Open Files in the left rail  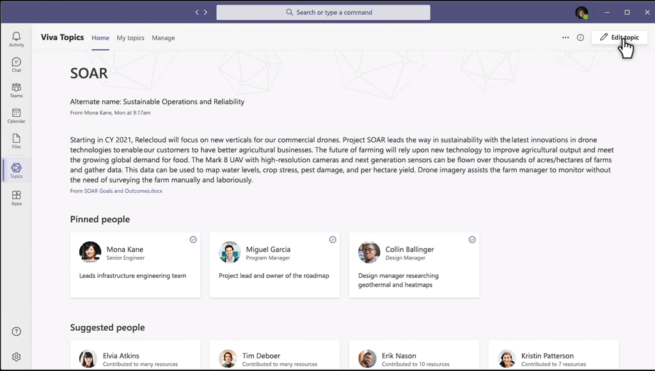tap(17, 141)
